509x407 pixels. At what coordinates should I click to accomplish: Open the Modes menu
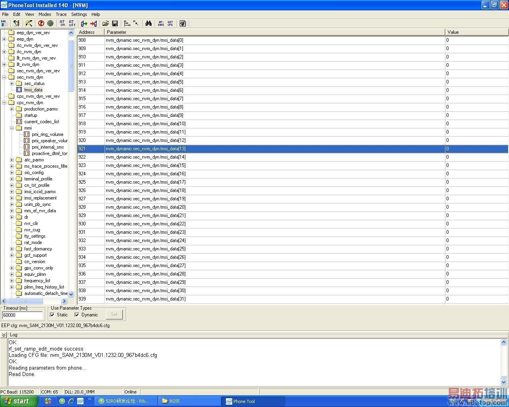45,14
